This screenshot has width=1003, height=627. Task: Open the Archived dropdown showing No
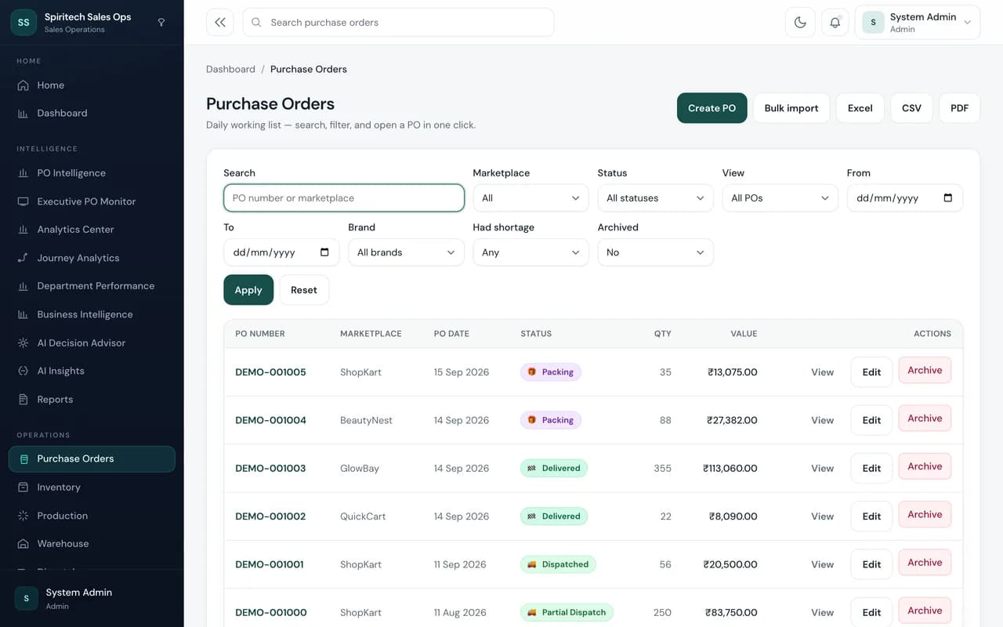[x=655, y=252]
